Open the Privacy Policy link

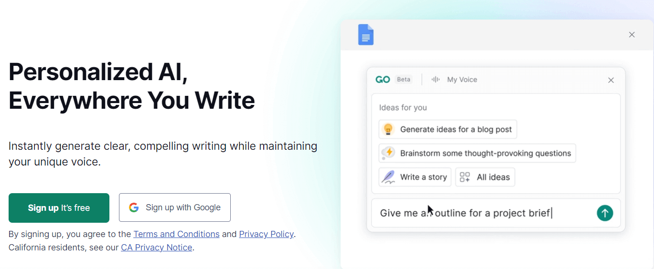[266, 234]
